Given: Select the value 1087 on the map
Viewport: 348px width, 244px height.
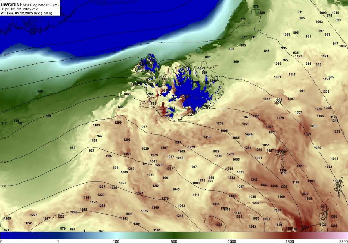Looking at the screenshot, I should (x=343, y=46).
